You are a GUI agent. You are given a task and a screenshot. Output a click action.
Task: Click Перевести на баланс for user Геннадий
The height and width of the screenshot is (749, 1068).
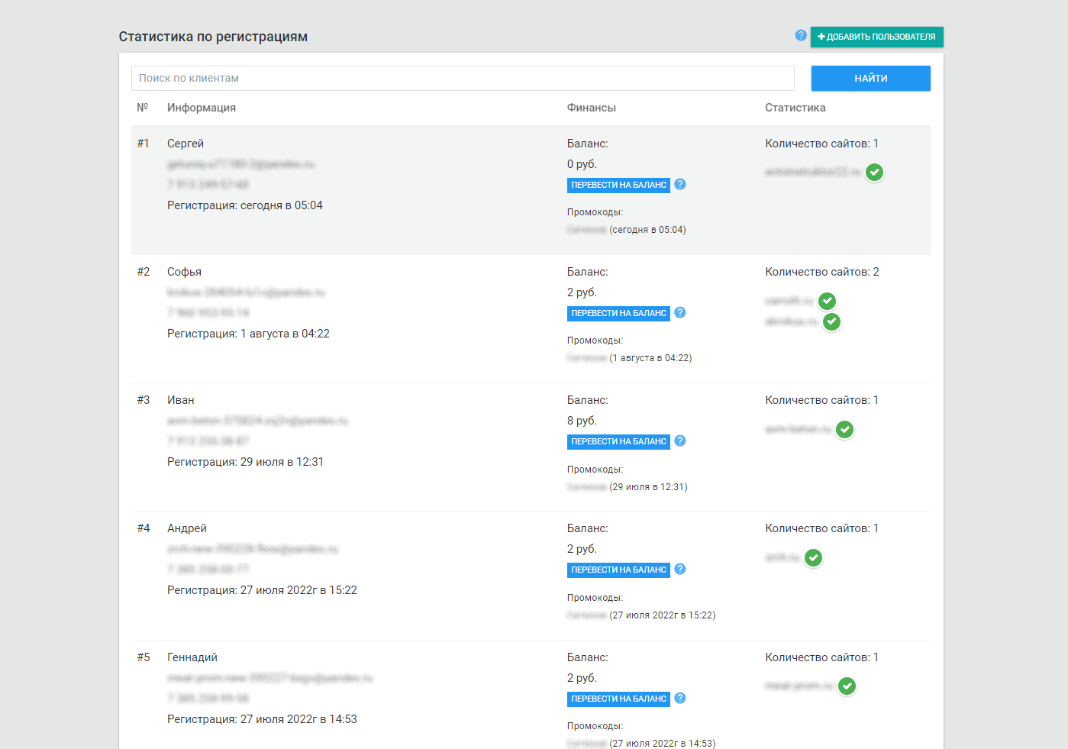pos(618,699)
